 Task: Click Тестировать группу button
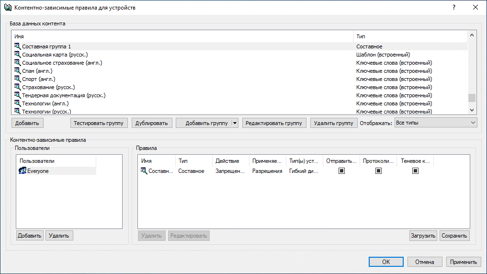(x=99, y=123)
